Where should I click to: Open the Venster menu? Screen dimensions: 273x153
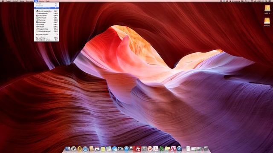(41, 1)
